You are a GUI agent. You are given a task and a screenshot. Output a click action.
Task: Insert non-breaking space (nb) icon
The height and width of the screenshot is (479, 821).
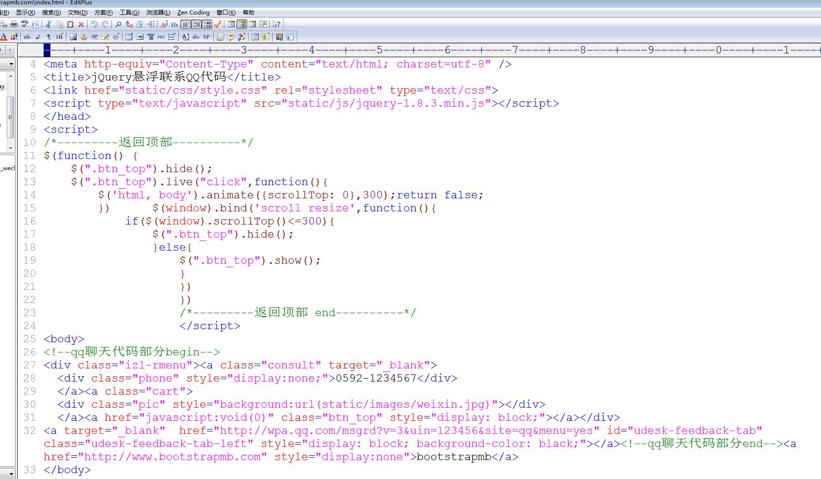[x=27, y=37]
